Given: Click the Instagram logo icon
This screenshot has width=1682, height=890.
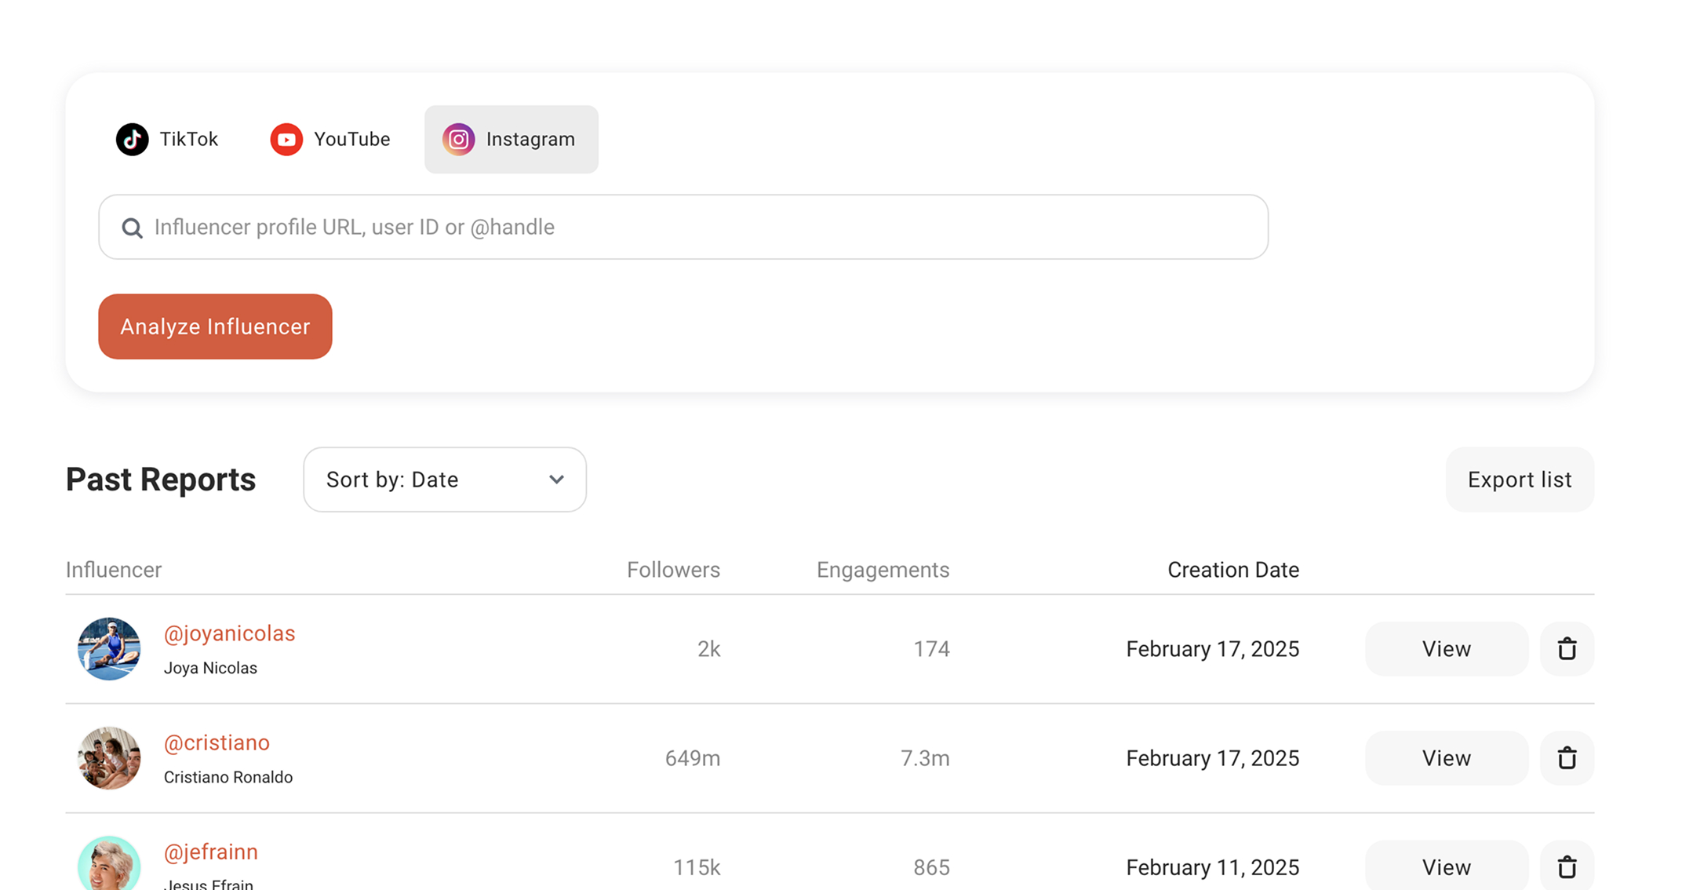Looking at the screenshot, I should pos(458,140).
